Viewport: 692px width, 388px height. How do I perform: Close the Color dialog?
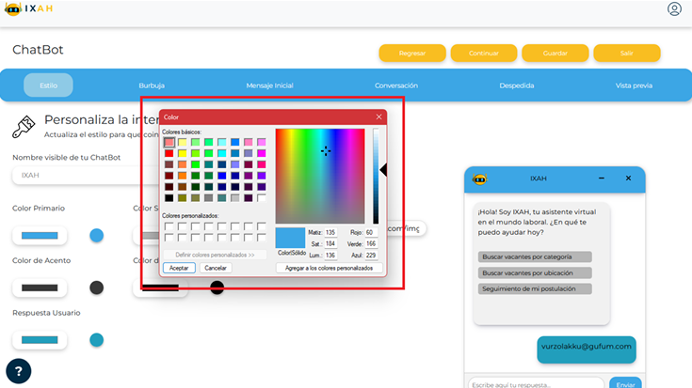pos(378,116)
